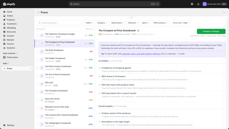Open Marketing section

pos(11,28)
